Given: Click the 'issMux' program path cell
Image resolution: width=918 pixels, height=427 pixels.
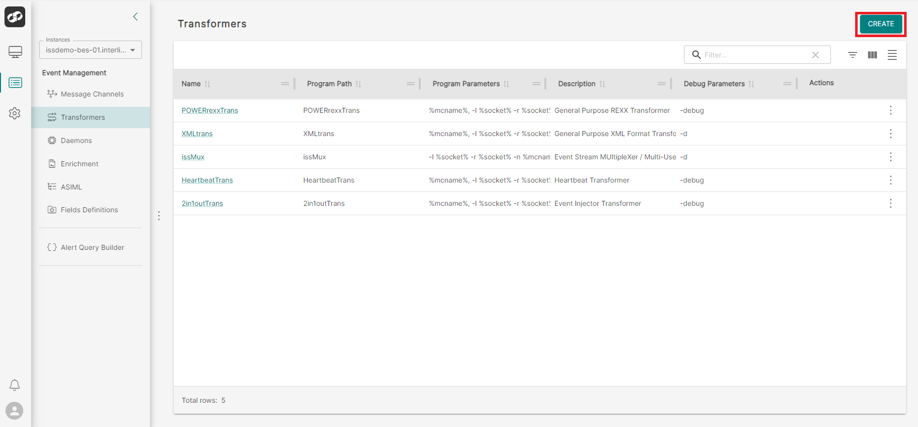Looking at the screenshot, I should tap(315, 157).
